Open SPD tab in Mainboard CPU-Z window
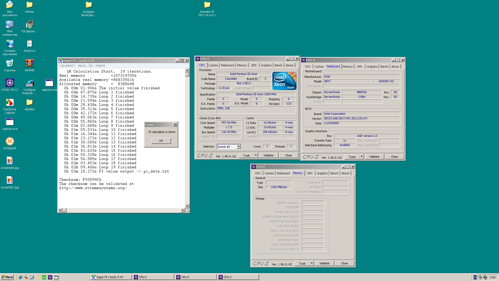 (359, 67)
